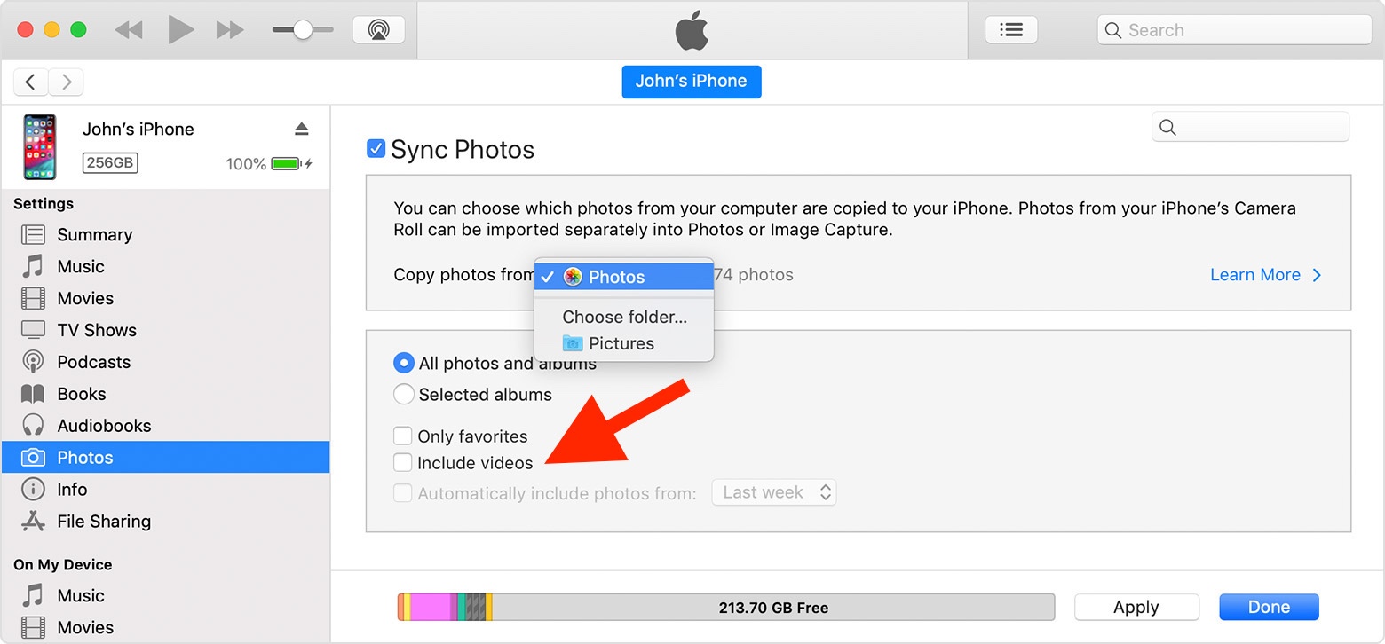1385x644 pixels.
Task: Uncheck the Sync Photos checkbox
Action: tap(376, 148)
